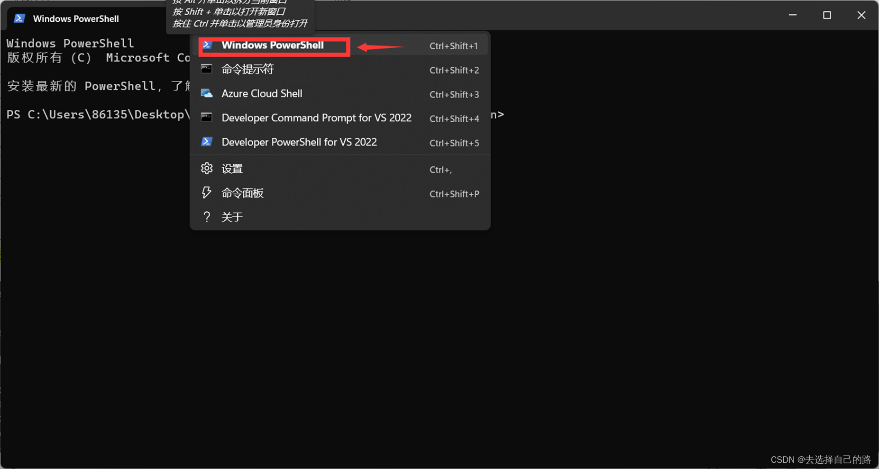
Task: Click the terminal prompt line to focus input
Action: [x=95, y=114]
